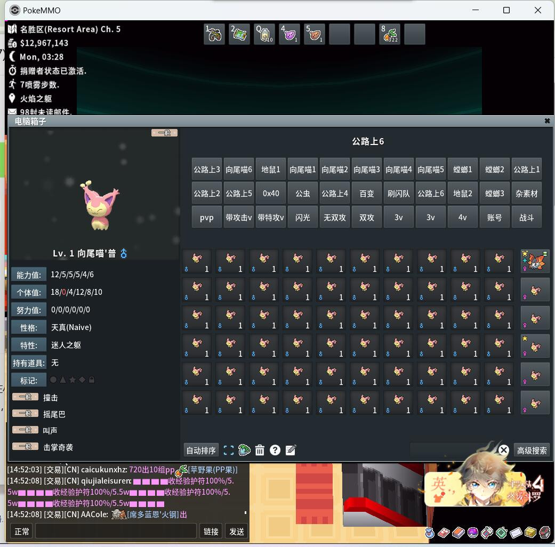The height and width of the screenshot is (547, 555).
Task: Switch to the 向尾喵6 box tab
Action: pos(238,170)
